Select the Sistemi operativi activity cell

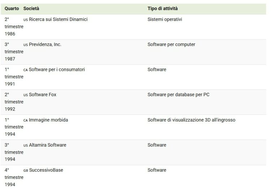(x=165, y=19)
